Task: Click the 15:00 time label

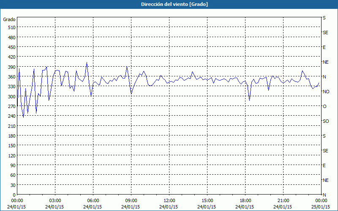Action: (207, 201)
